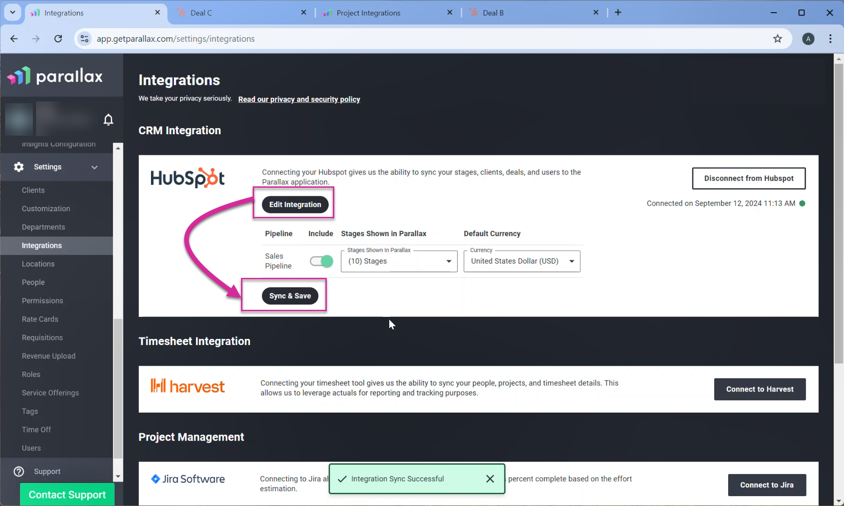This screenshot has width=844, height=506.
Task: Click the green Contact Support button
Action: (x=67, y=494)
